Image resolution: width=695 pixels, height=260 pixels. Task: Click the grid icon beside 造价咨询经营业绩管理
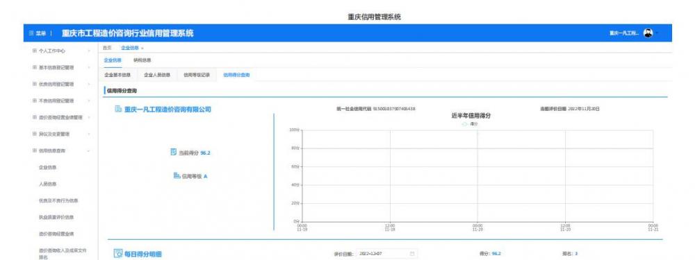pyautogui.click(x=34, y=117)
